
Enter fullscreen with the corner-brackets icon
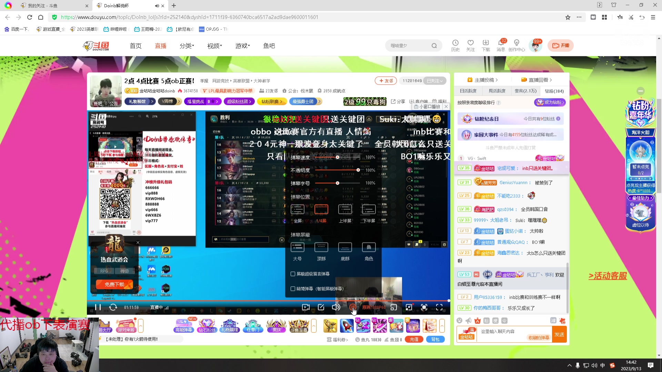(439, 307)
